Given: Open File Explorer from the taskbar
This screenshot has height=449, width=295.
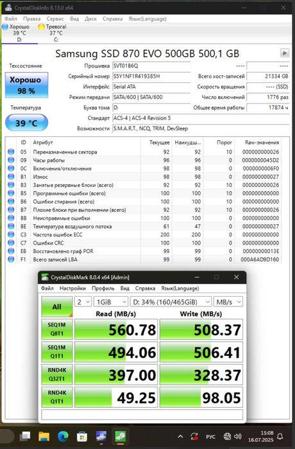Looking at the screenshot, I should click(44, 436).
